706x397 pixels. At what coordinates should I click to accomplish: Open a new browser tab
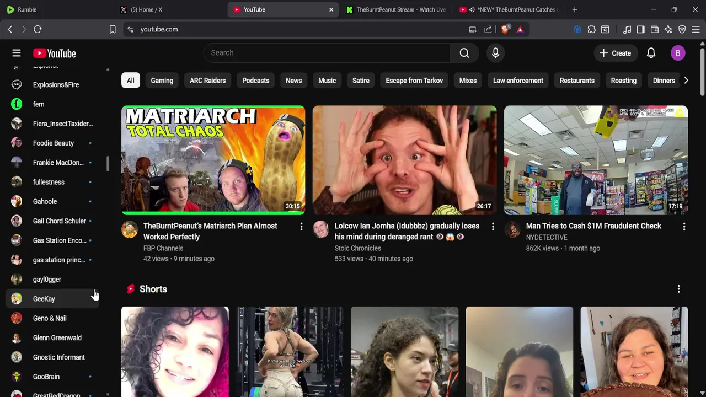pos(575,9)
